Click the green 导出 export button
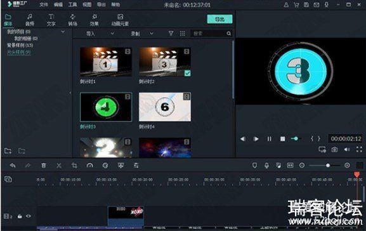Image resolution: width=366 pixels, height=231 pixels. point(219,19)
